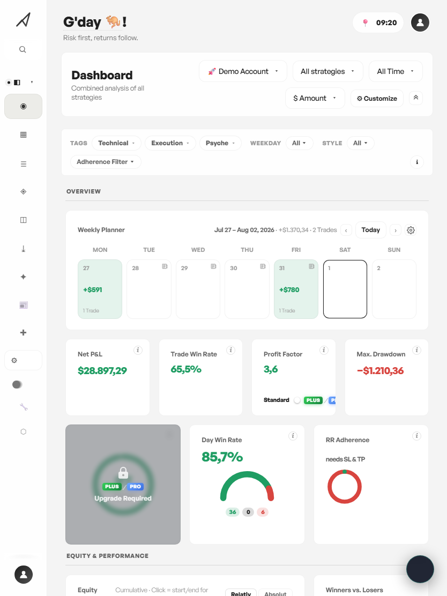Image resolution: width=447 pixels, height=596 pixels.
Task: Click the search icon in the sidebar
Action: click(23, 49)
